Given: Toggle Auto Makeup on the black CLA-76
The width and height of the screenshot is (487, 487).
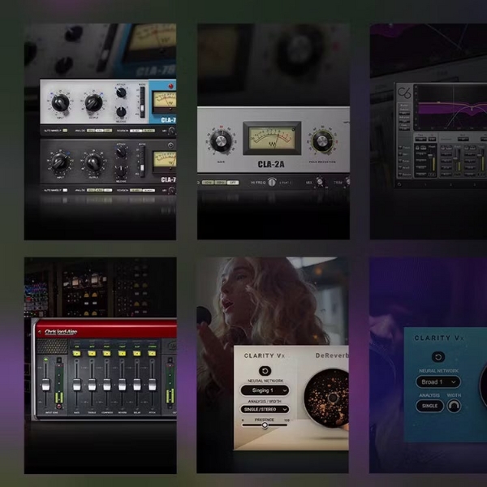Looking at the screenshot, I should 65,190.
